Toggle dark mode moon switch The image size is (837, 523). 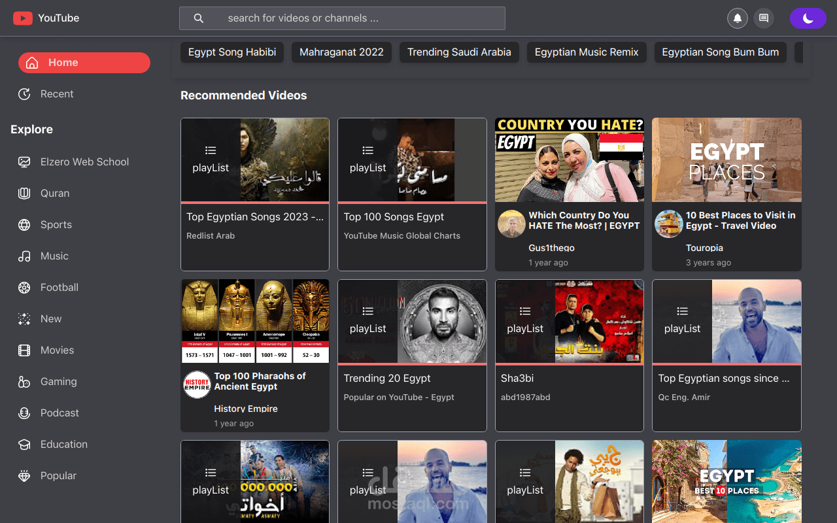click(x=808, y=18)
